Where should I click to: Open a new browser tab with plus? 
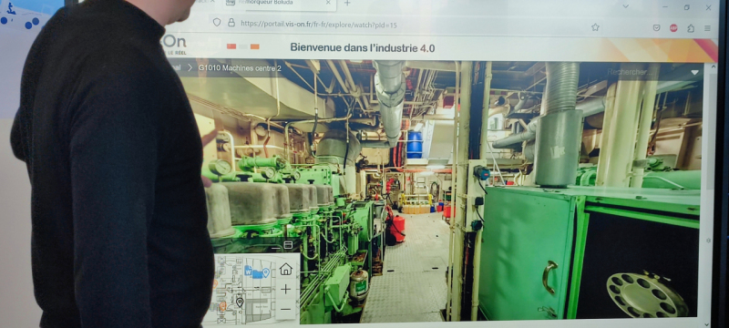347,3
